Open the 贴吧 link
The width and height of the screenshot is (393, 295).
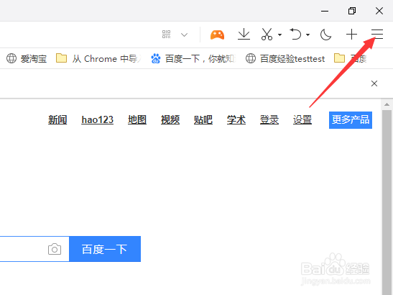coord(203,119)
